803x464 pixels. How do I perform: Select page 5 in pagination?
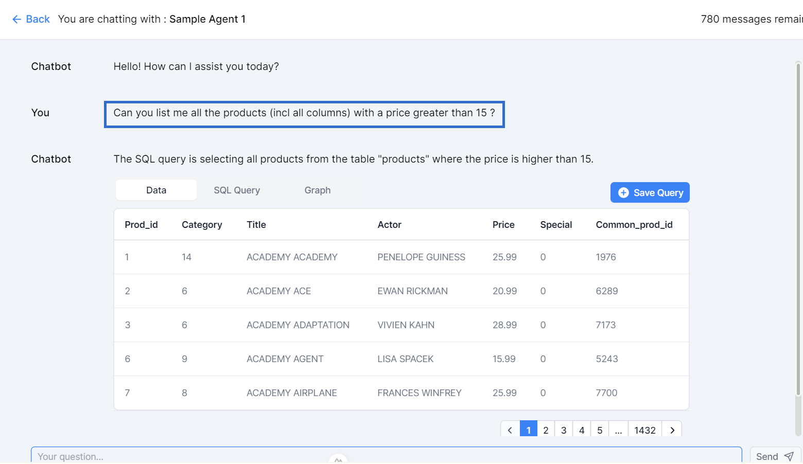[600, 430]
